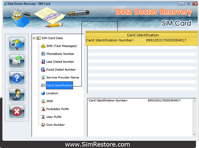This screenshot has height=148, width=199.
Task: Select SIM Card Data root label
Action: click(x=52, y=38)
